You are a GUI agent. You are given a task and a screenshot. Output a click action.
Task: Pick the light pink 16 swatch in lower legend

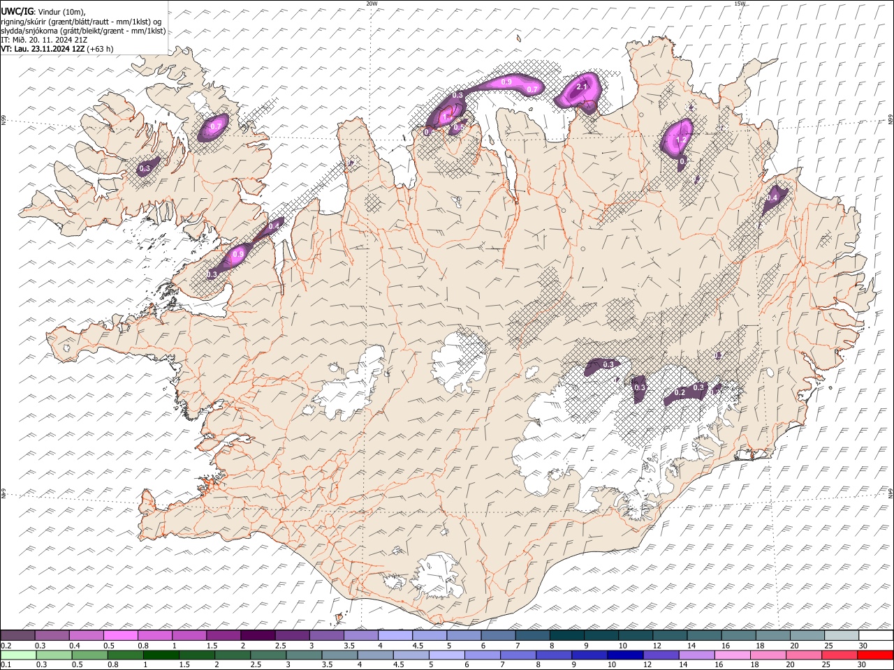pos(731,655)
